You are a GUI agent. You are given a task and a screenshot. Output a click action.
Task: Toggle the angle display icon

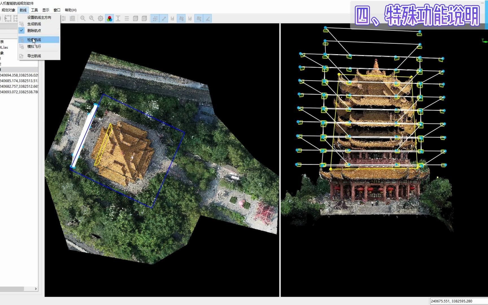[208, 19]
